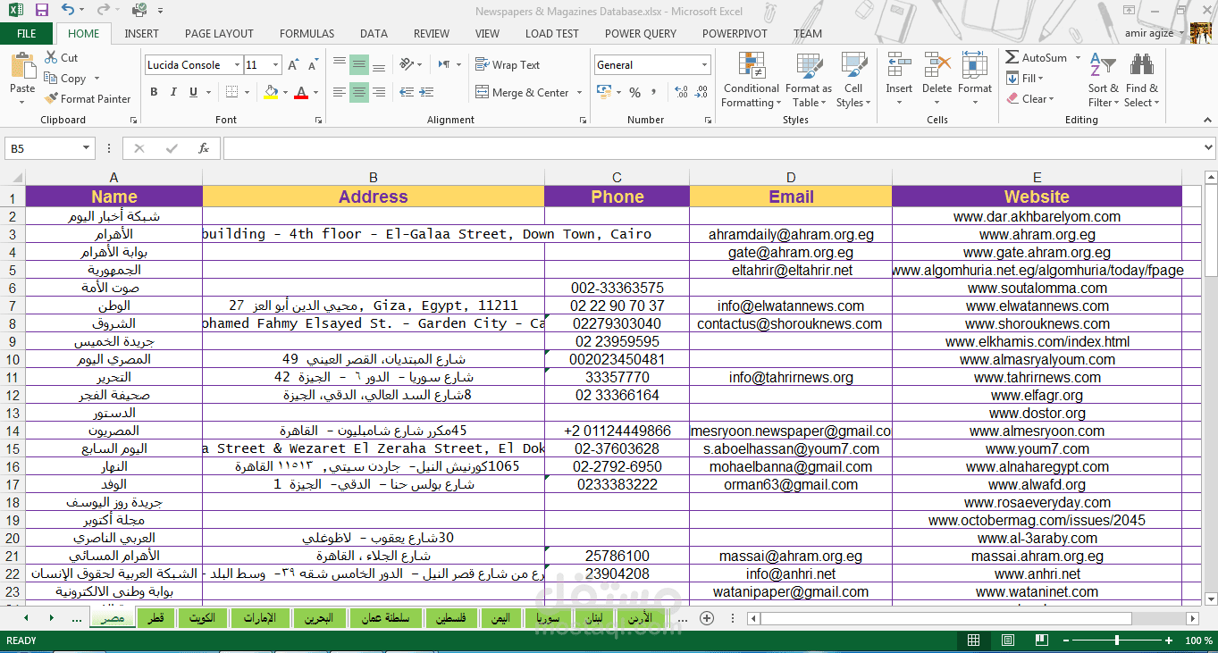Open the Clear dropdown

pos(1030,98)
